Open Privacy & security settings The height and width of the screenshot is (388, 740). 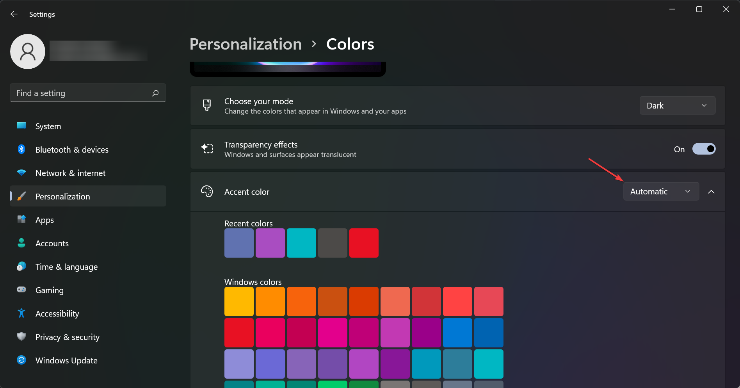[x=67, y=337]
